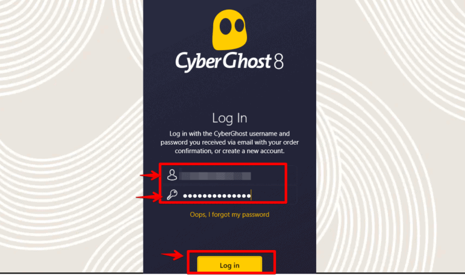This screenshot has width=465, height=276.
Task: Place cursor at end of password dots
Action: pyautogui.click(x=251, y=195)
